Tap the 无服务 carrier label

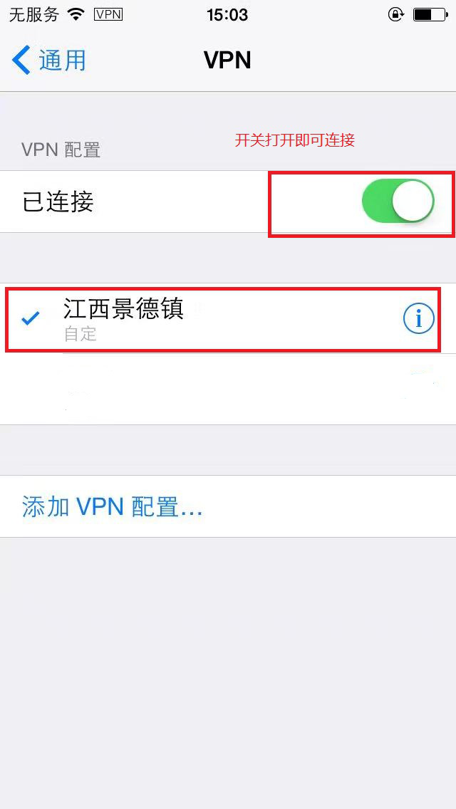tap(34, 15)
